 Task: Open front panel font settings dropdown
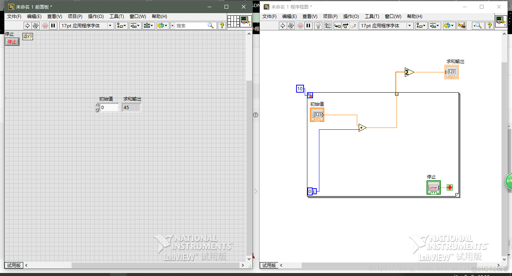[x=87, y=25]
